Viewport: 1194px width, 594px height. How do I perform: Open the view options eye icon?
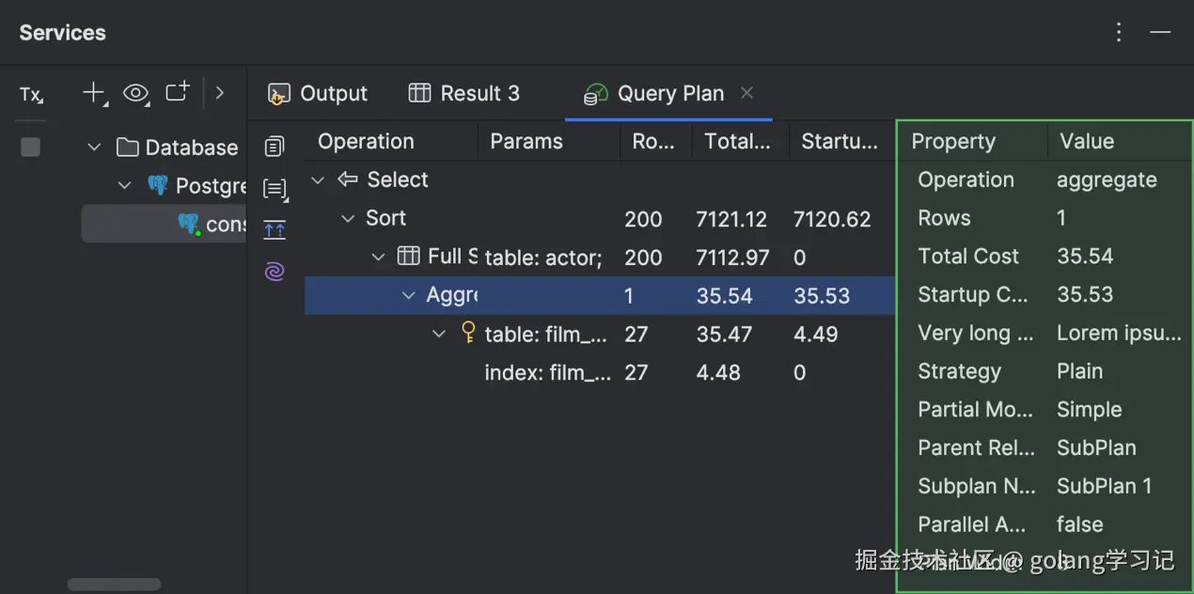pyautogui.click(x=135, y=94)
